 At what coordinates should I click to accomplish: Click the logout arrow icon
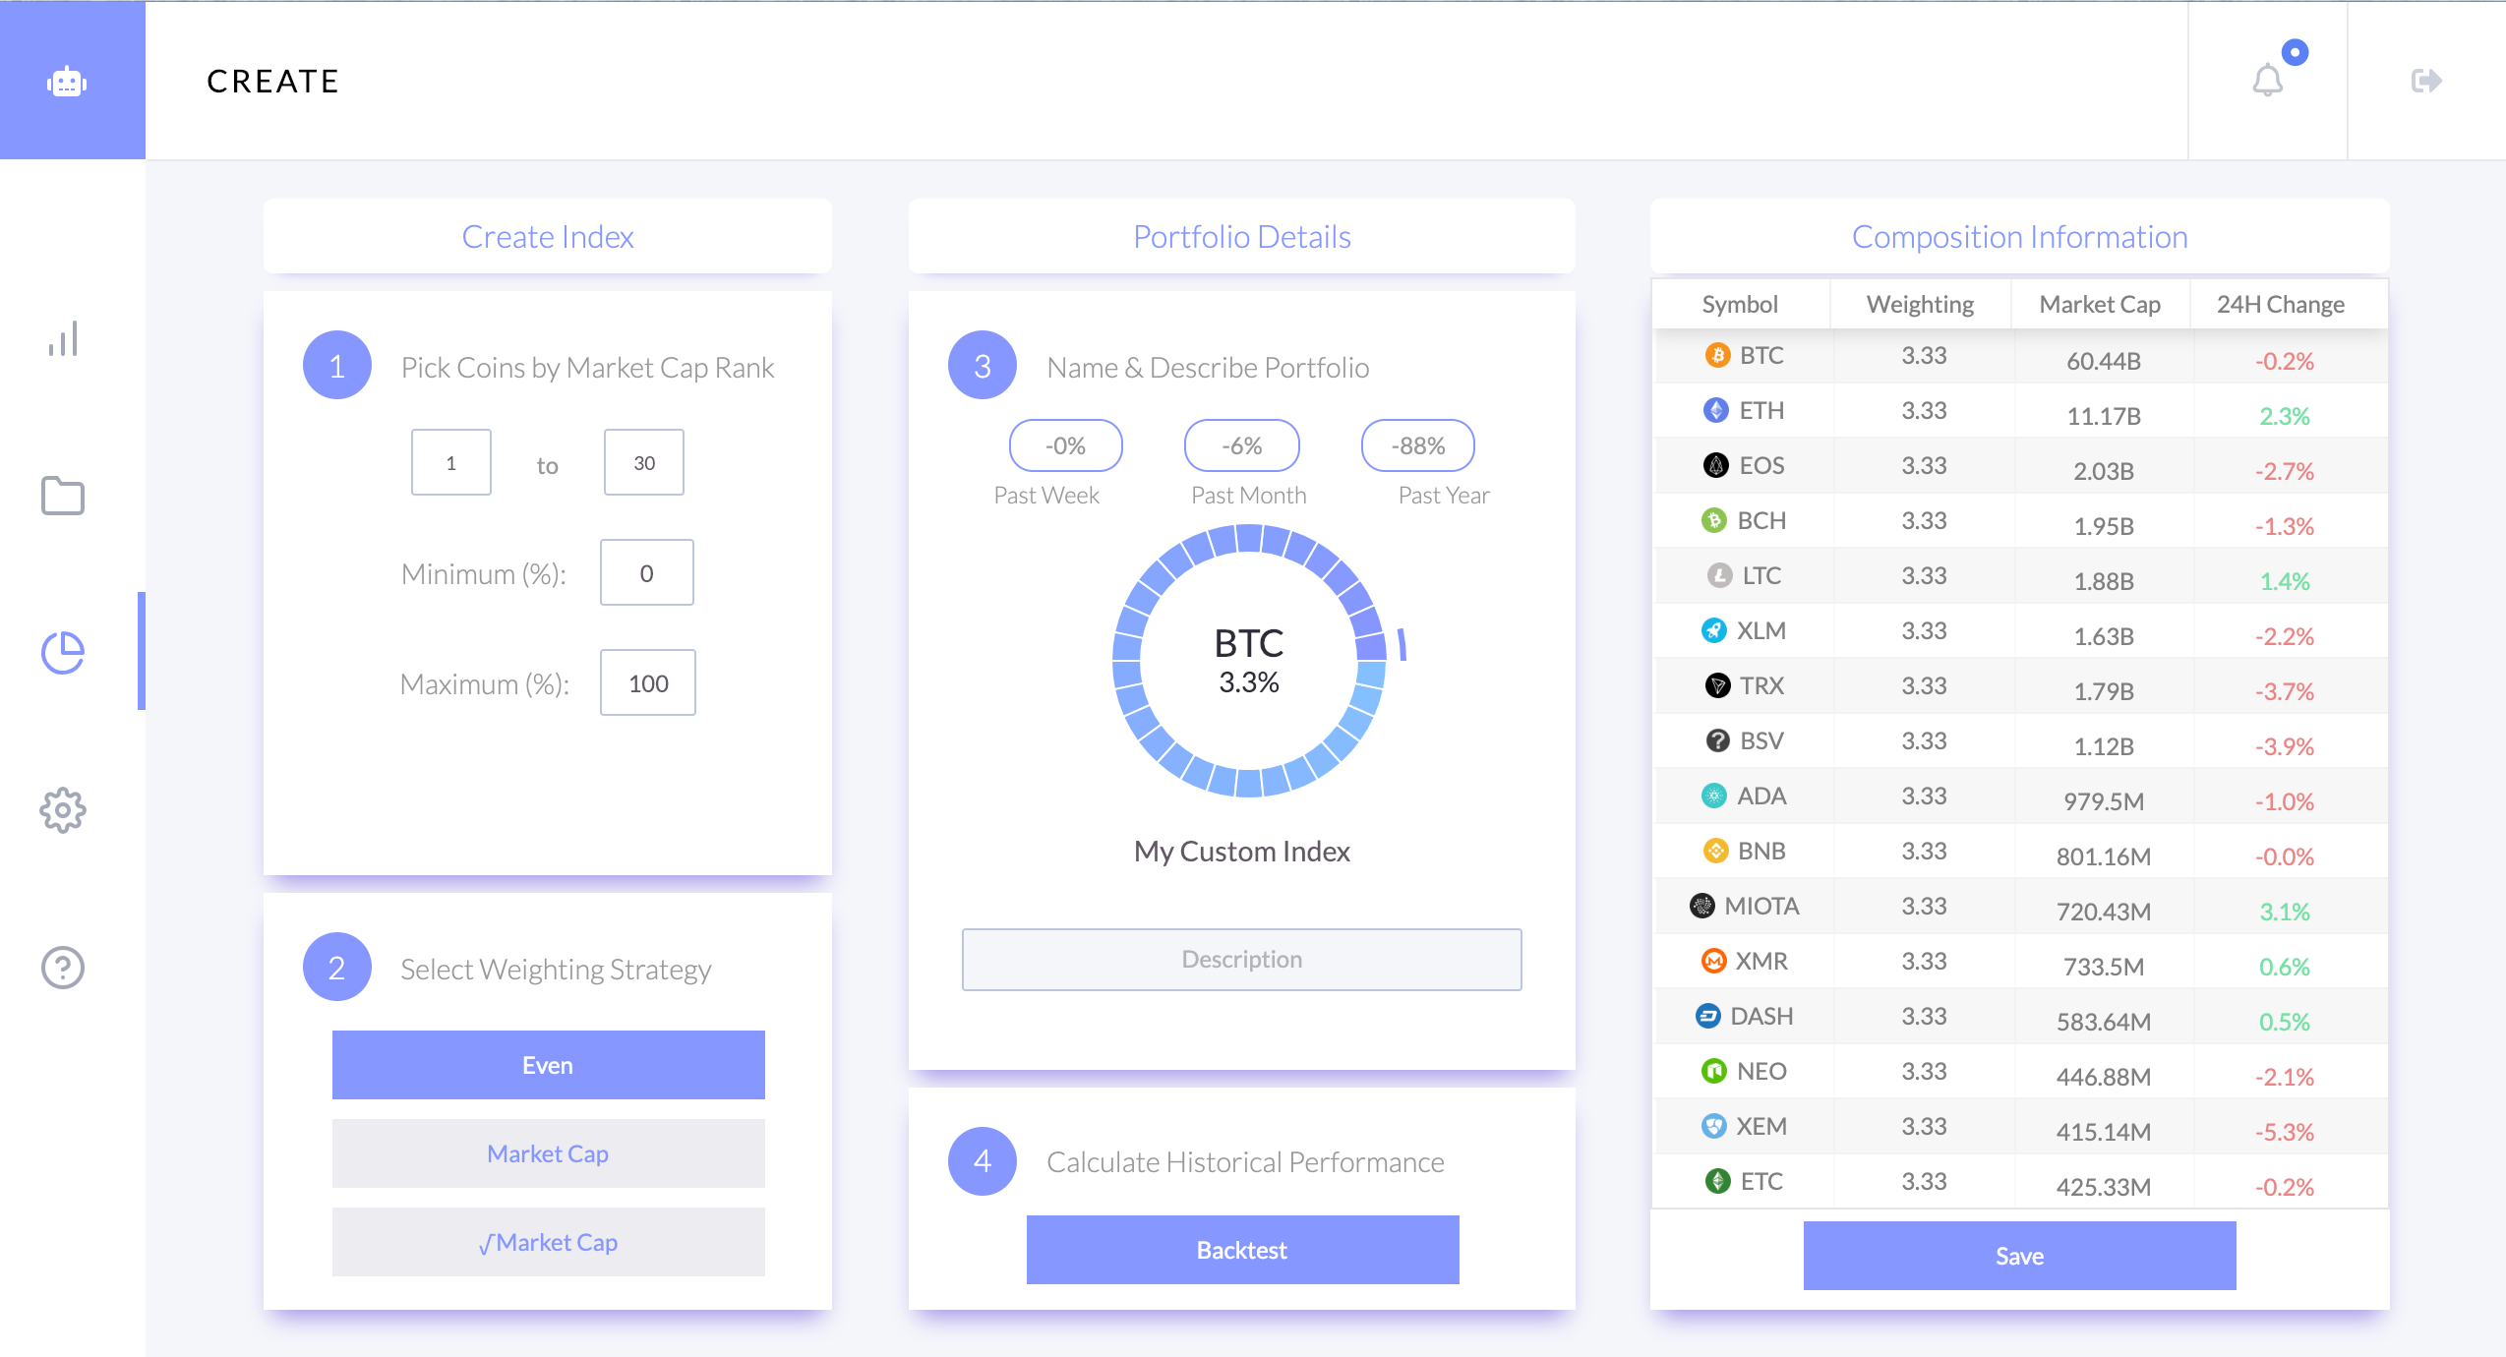[2426, 81]
